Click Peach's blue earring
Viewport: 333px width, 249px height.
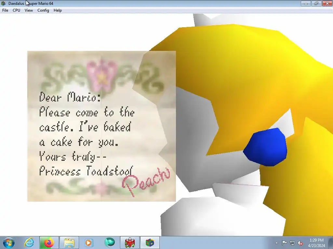pyautogui.click(x=265, y=147)
